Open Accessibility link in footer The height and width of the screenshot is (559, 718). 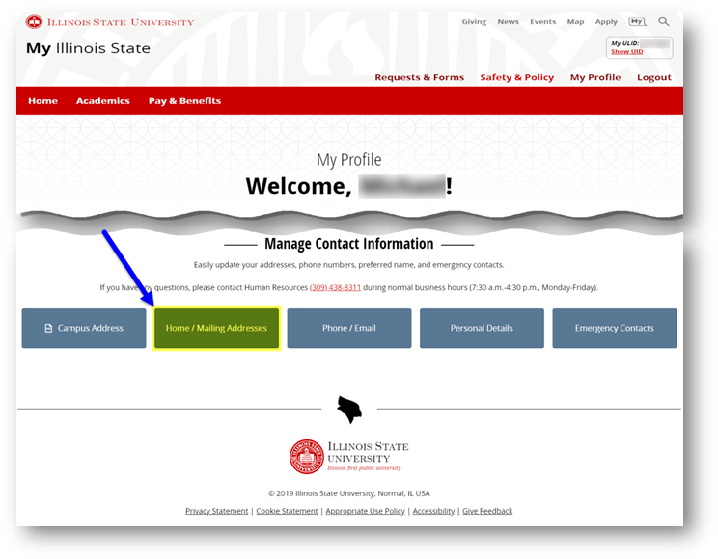[433, 511]
